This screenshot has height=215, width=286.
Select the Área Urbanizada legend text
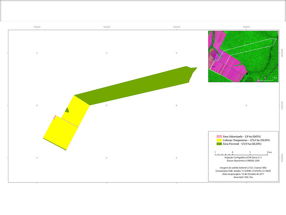[237, 136]
